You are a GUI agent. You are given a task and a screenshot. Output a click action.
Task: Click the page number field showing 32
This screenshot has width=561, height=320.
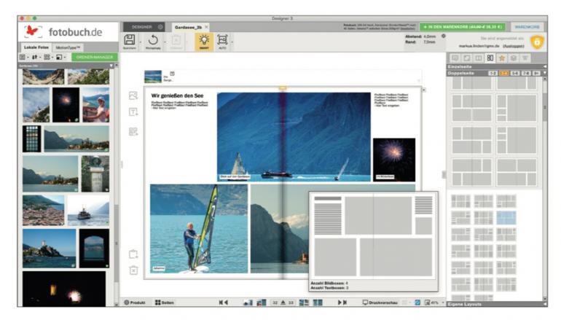[x=275, y=303]
